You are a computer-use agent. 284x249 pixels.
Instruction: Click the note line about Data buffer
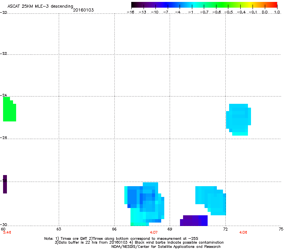(139, 242)
